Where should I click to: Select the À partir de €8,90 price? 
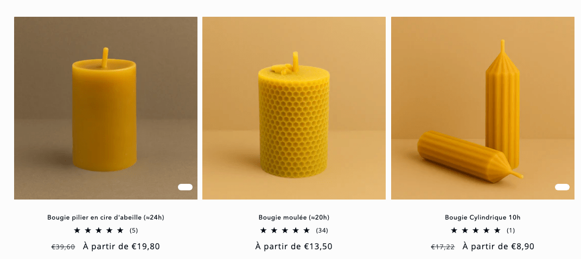[x=499, y=247]
